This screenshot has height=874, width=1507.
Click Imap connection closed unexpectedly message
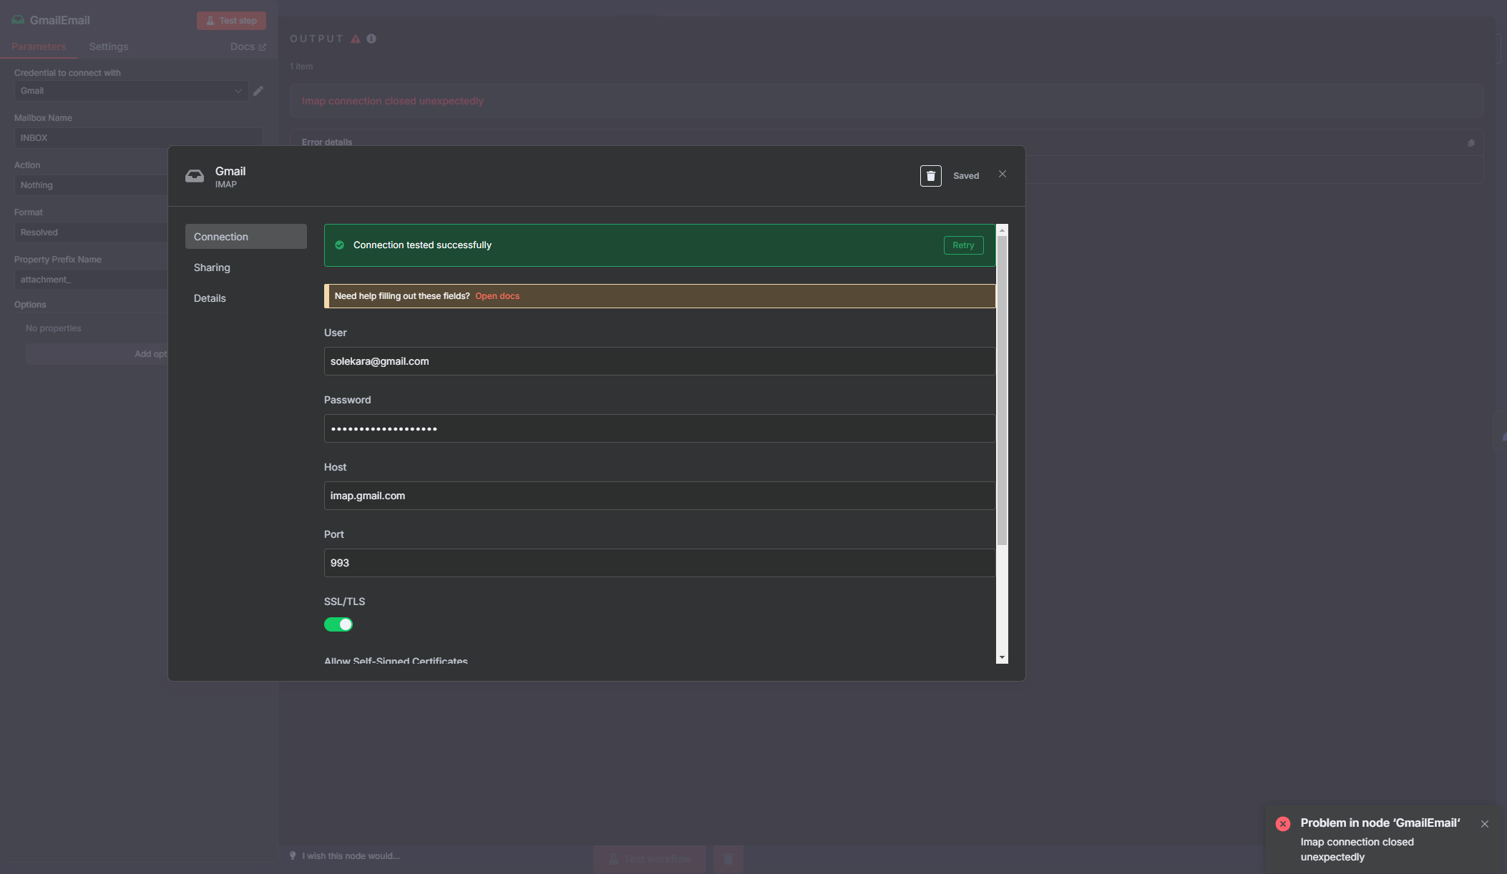pyautogui.click(x=393, y=101)
